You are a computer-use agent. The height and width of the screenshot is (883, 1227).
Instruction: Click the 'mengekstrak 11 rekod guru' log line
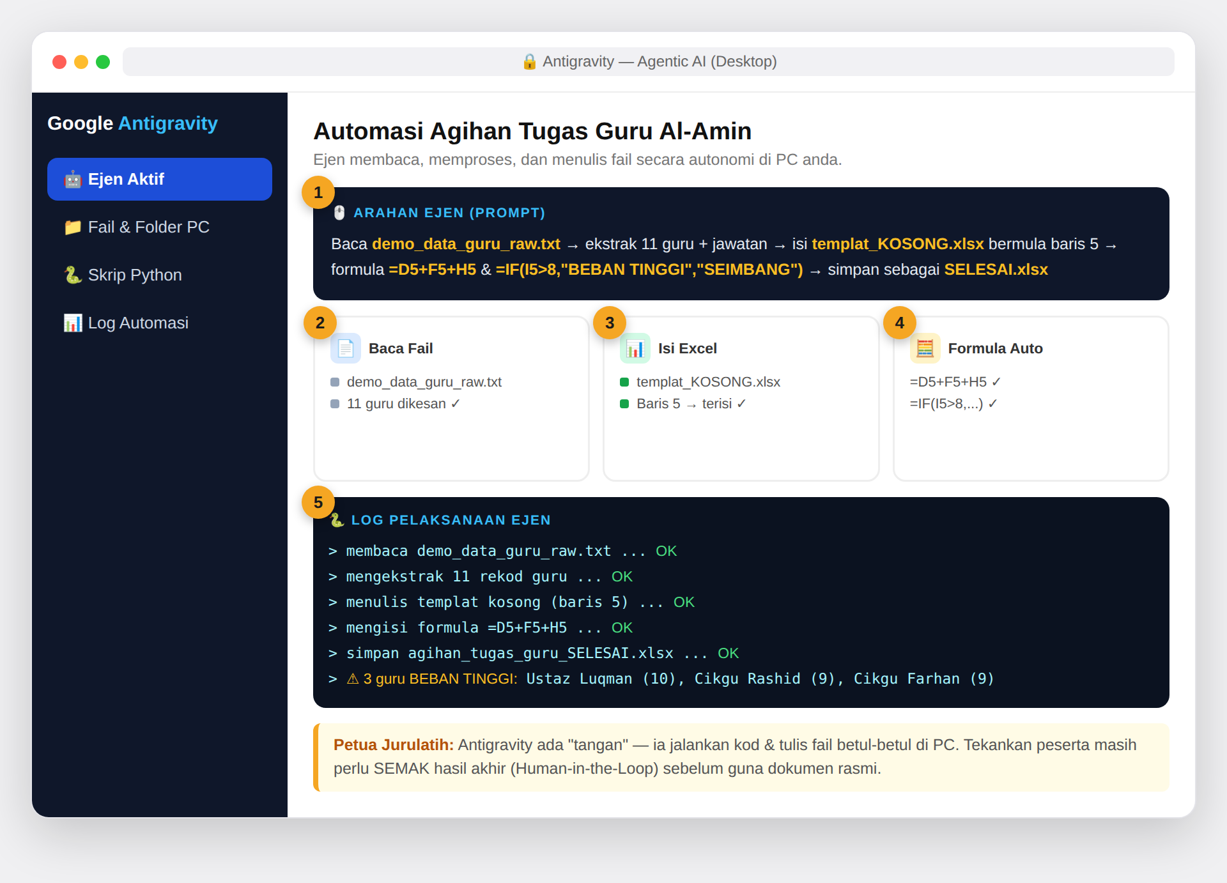(481, 576)
